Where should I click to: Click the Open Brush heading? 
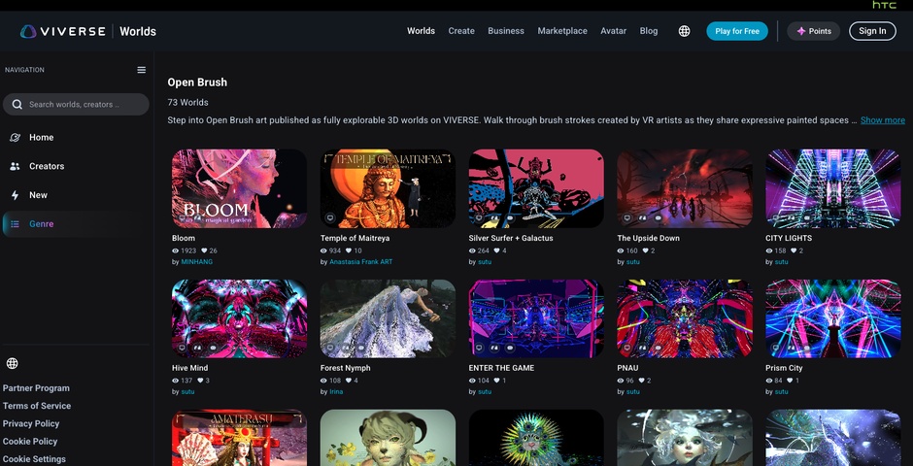coord(197,83)
